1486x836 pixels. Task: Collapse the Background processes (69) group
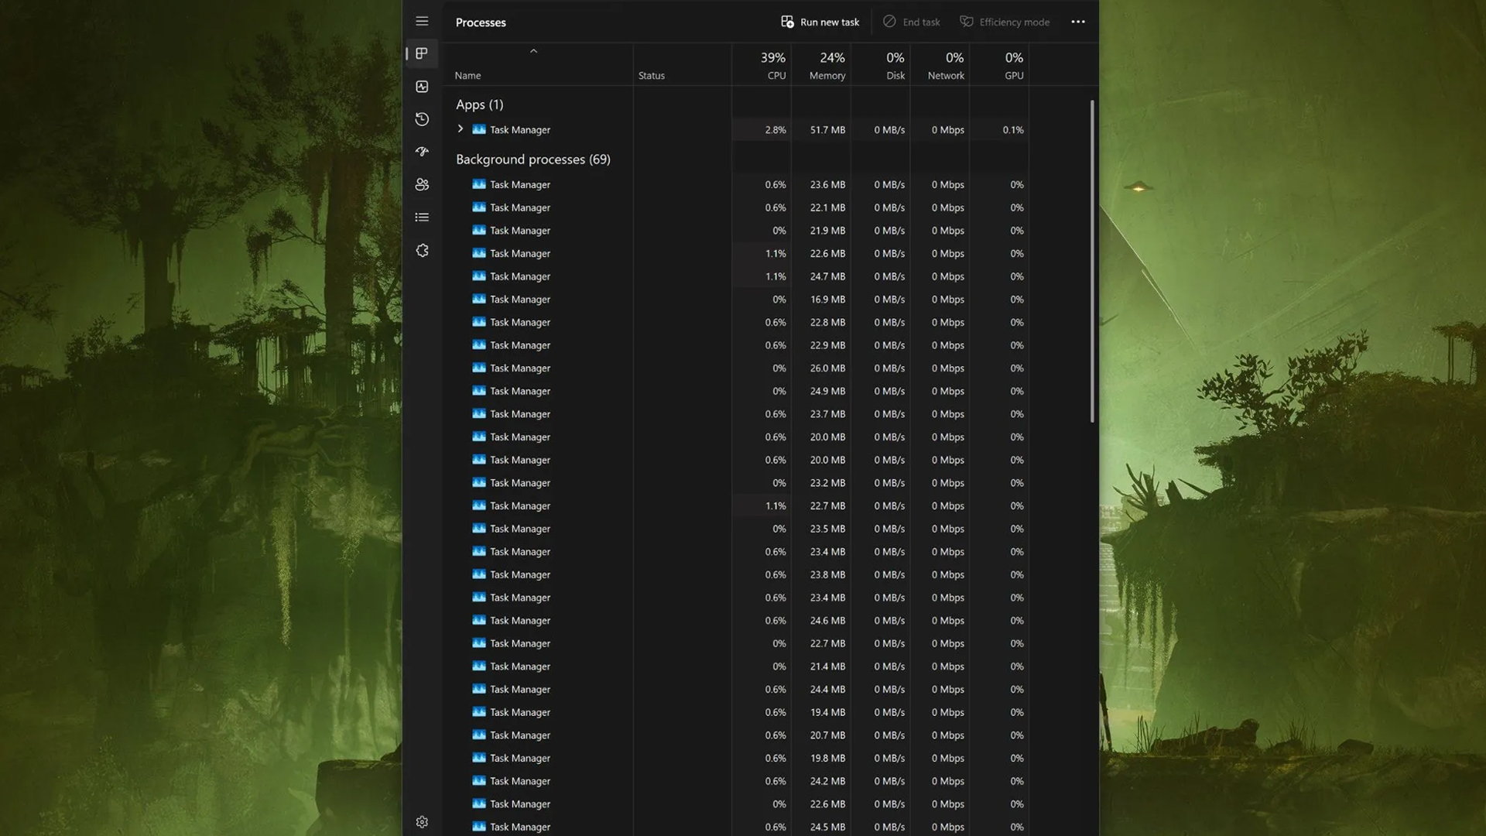[x=532, y=159]
